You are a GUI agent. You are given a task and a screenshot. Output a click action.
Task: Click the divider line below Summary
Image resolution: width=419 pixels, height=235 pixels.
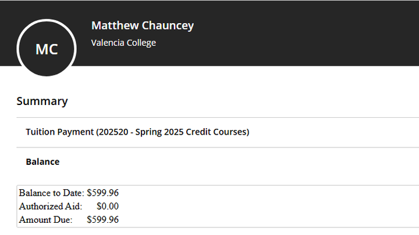218,117
